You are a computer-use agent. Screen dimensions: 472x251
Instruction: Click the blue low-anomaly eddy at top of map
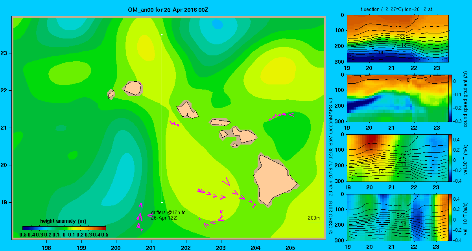(217, 25)
